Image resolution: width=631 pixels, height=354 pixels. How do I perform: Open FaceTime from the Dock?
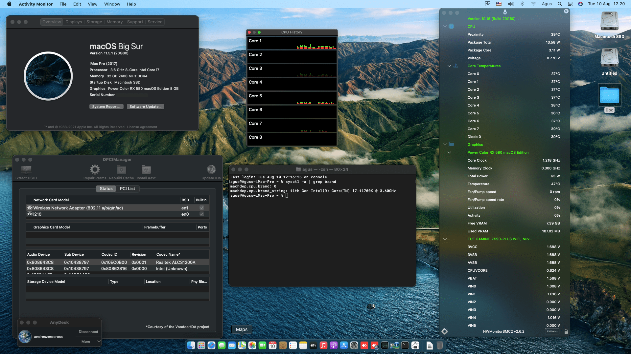tap(262, 345)
